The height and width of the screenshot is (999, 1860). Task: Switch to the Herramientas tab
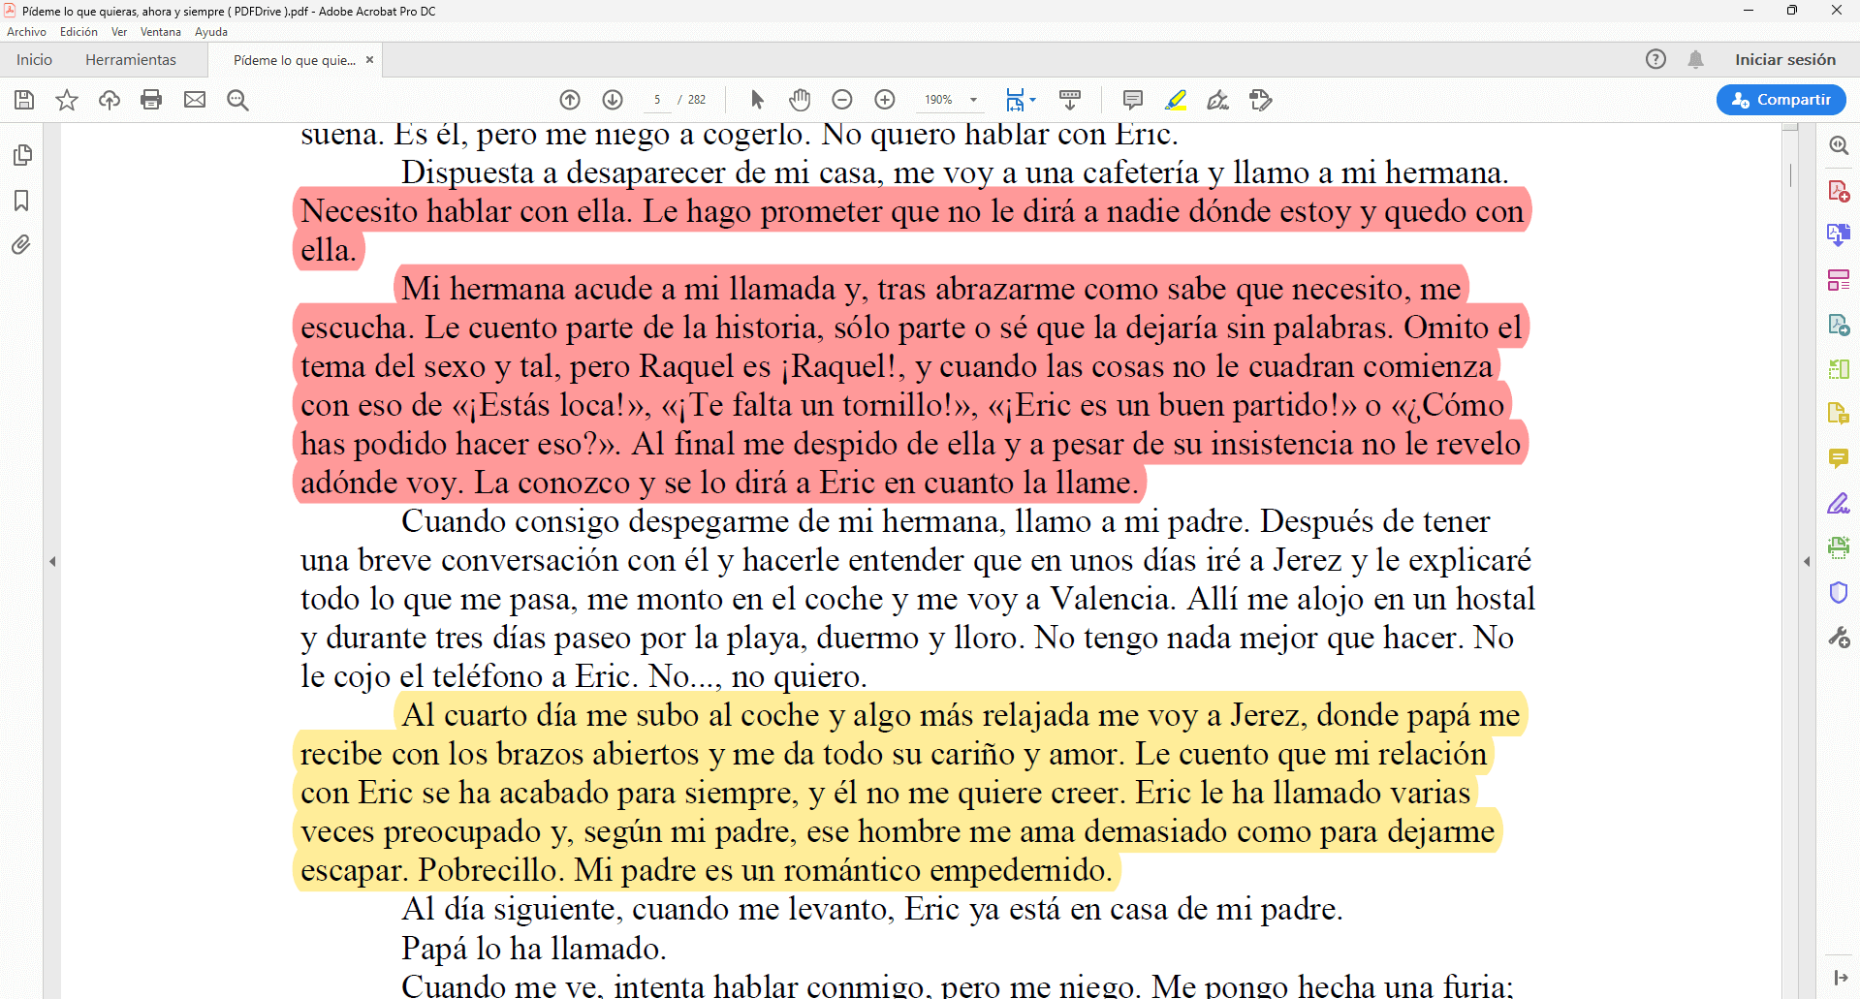coord(131,59)
